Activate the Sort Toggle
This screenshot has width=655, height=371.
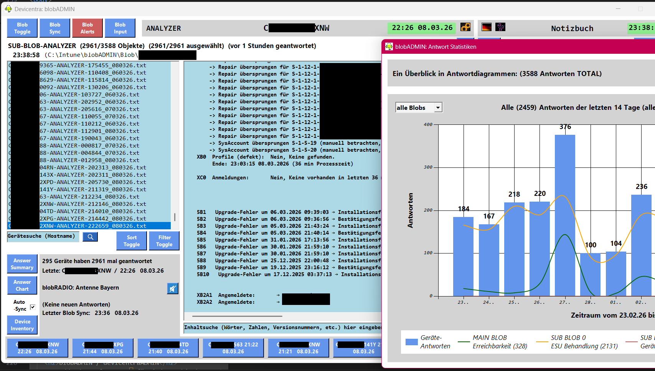[131, 241]
